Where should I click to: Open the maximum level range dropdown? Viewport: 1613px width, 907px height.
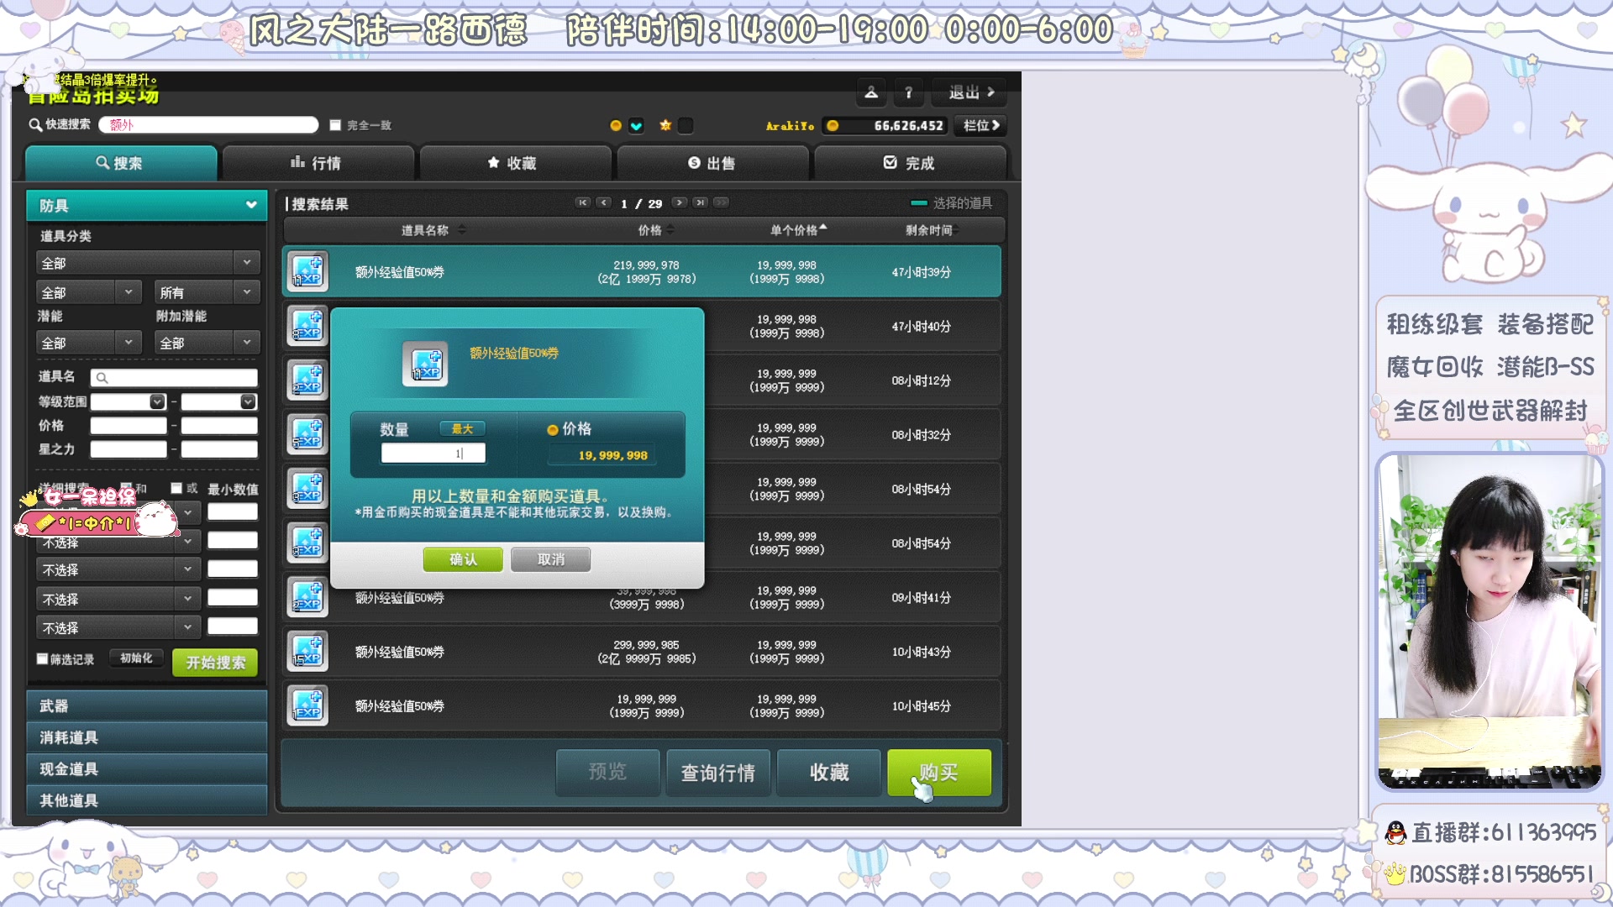click(248, 401)
